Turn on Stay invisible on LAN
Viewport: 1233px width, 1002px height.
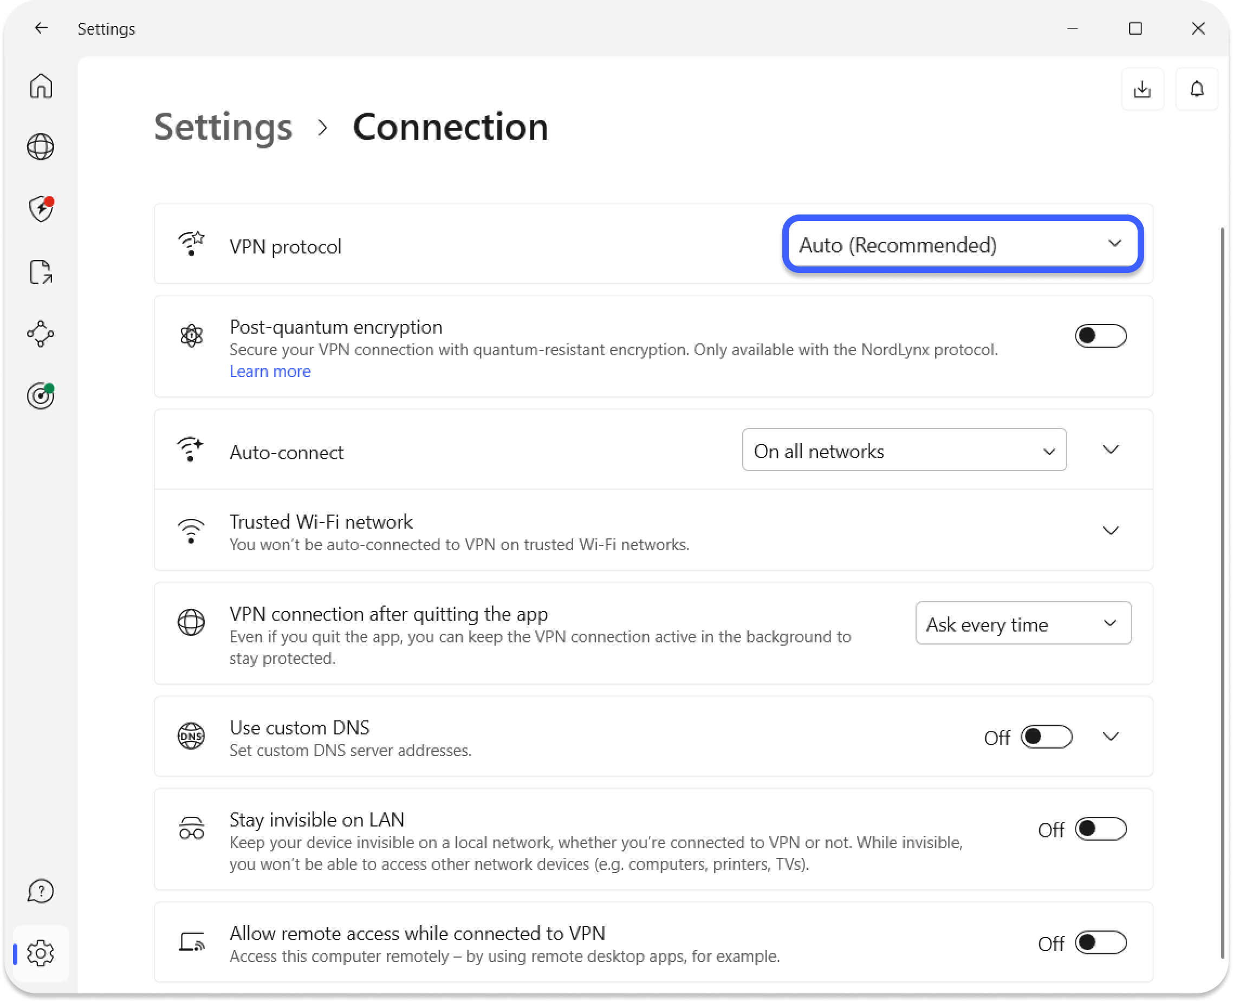[x=1100, y=829]
